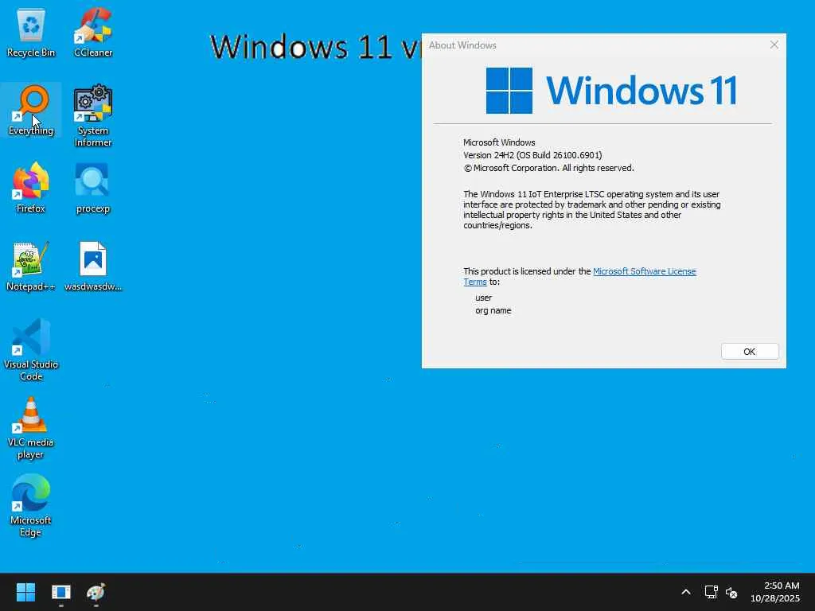Click the About Windows title bar text
The width and height of the screenshot is (815, 611).
(x=462, y=45)
